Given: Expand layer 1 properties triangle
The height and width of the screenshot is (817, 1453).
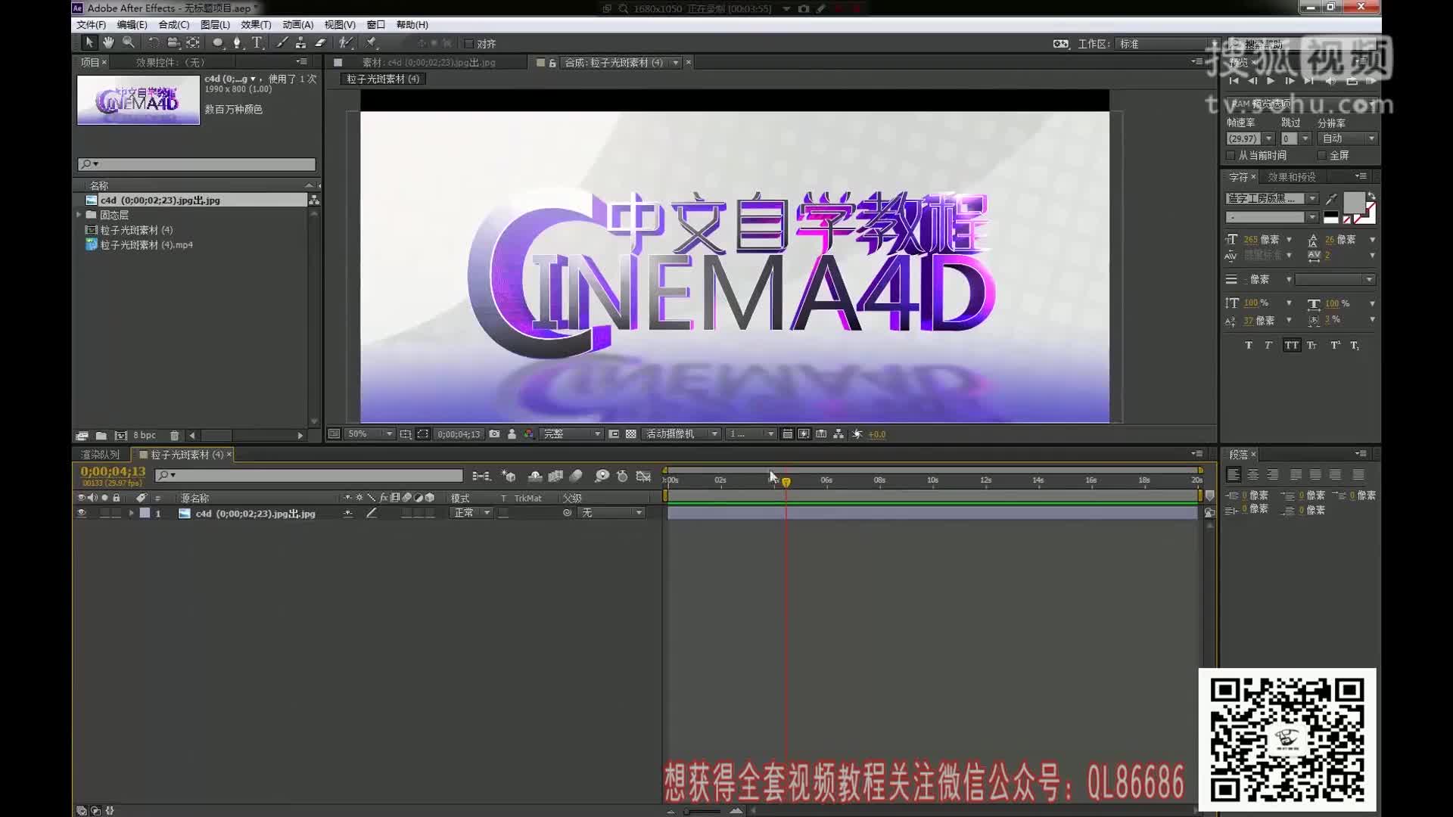Looking at the screenshot, I should pyautogui.click(x=131, y=513).
